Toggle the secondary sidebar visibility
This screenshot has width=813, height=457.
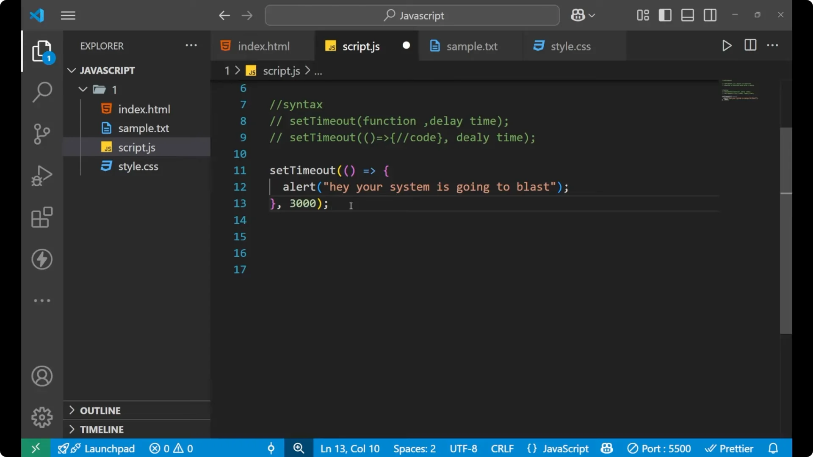pos(710,15)
